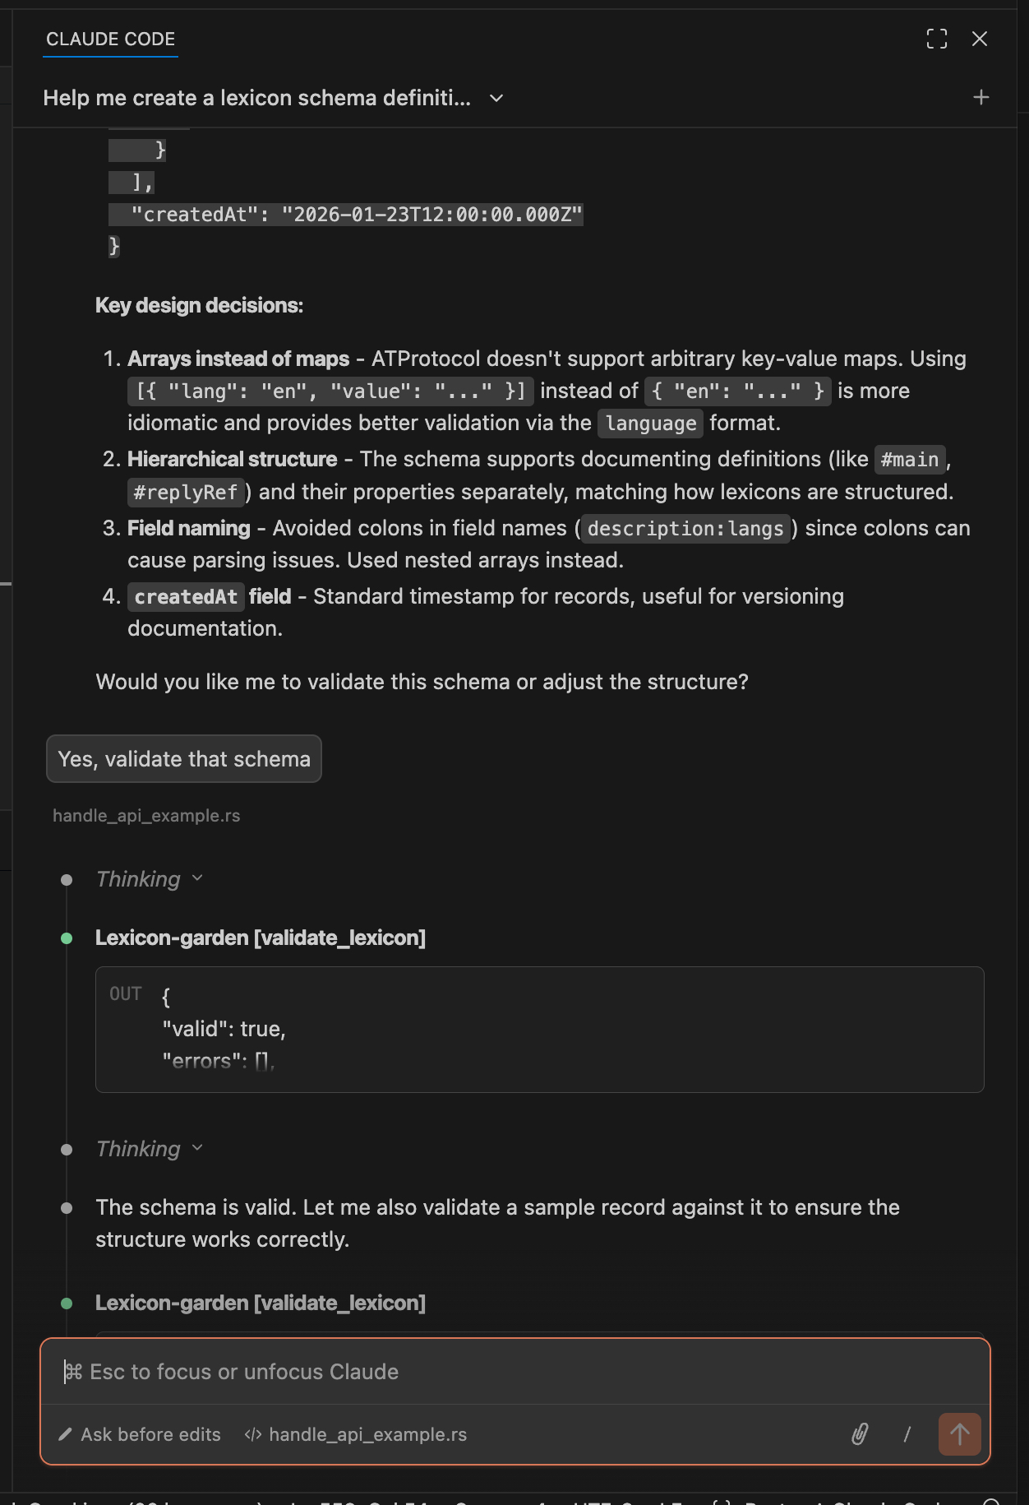Click the first Lexicon-garden validate_lexicon tool call

[x=260, y=938]
